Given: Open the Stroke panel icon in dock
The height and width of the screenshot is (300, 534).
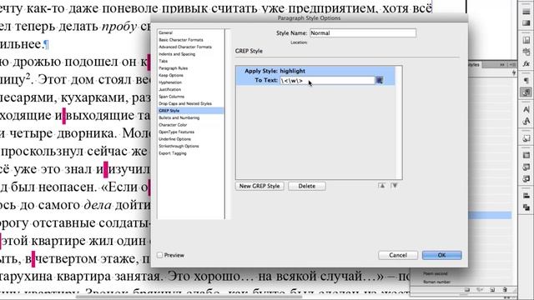Looking at the screenshot, I should click(x=526, y=11).
